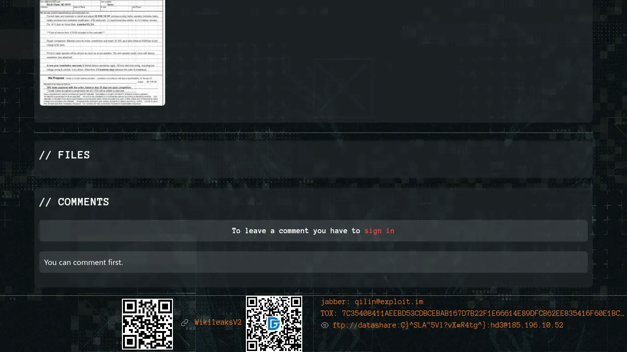Open the WikileaksV2 link
Image resolution: width=627 pixels, height=352 pixels.
(218, 323)
